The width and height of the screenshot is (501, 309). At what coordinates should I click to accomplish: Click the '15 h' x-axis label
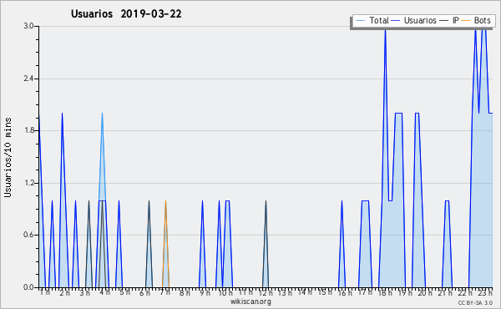pyautogui.click(x=325, y=292)
